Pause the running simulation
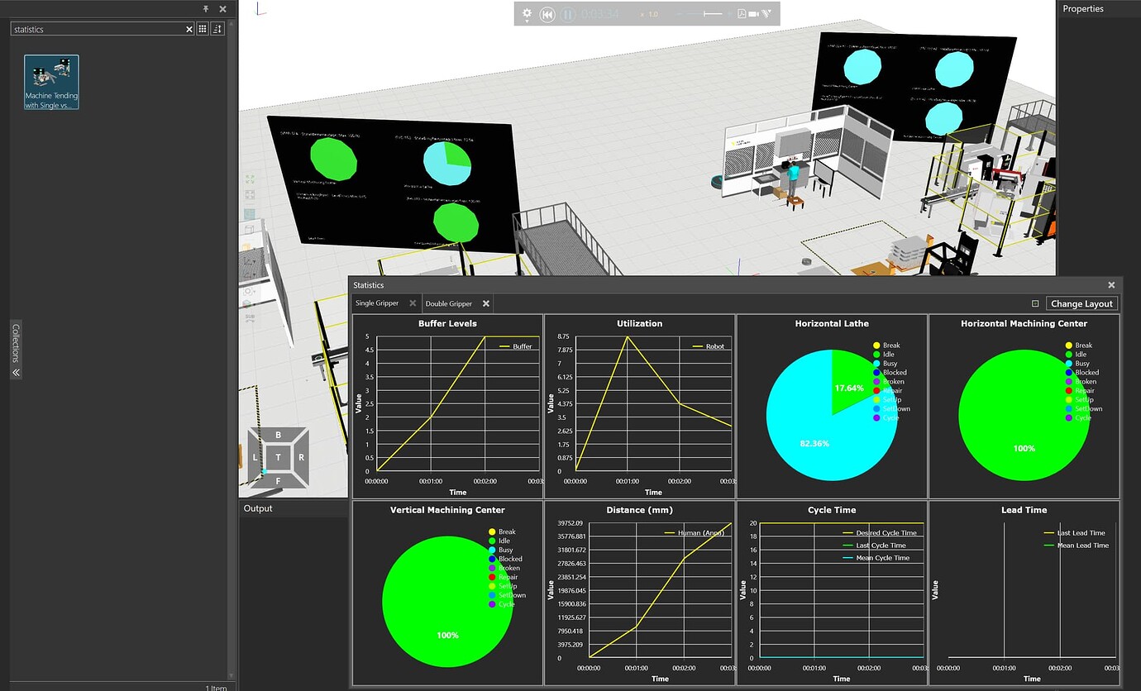The width and height of the screenshot is (1141, 691). [568, 14]
